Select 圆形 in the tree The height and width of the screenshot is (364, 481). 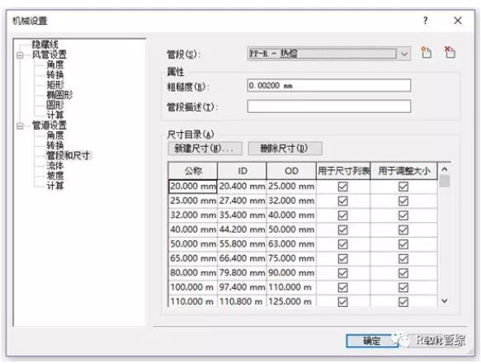pos(55,105)
